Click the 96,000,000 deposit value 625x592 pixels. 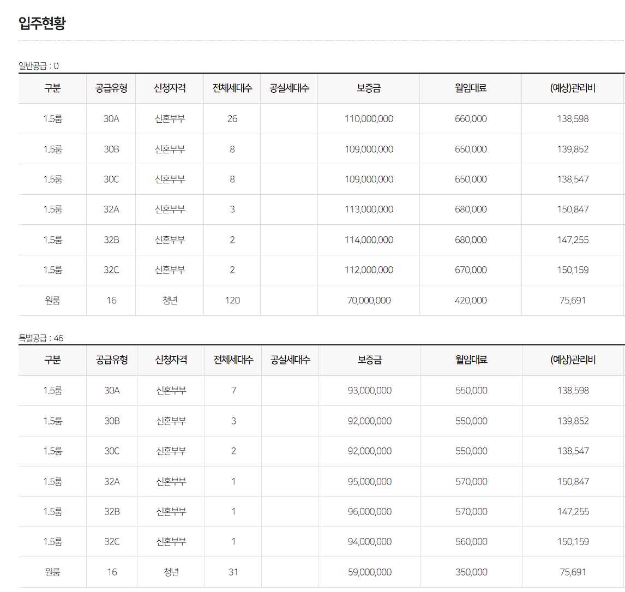coord(370,511)
